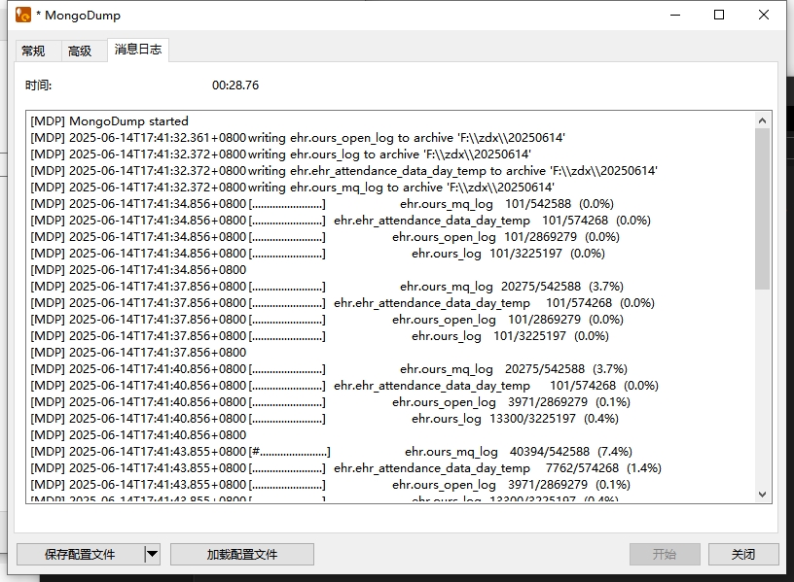Image resolution: width=794 pixels, height=582 pixels.
Task: Click the 保存配置文件 button
Action: tap(80, 554)
